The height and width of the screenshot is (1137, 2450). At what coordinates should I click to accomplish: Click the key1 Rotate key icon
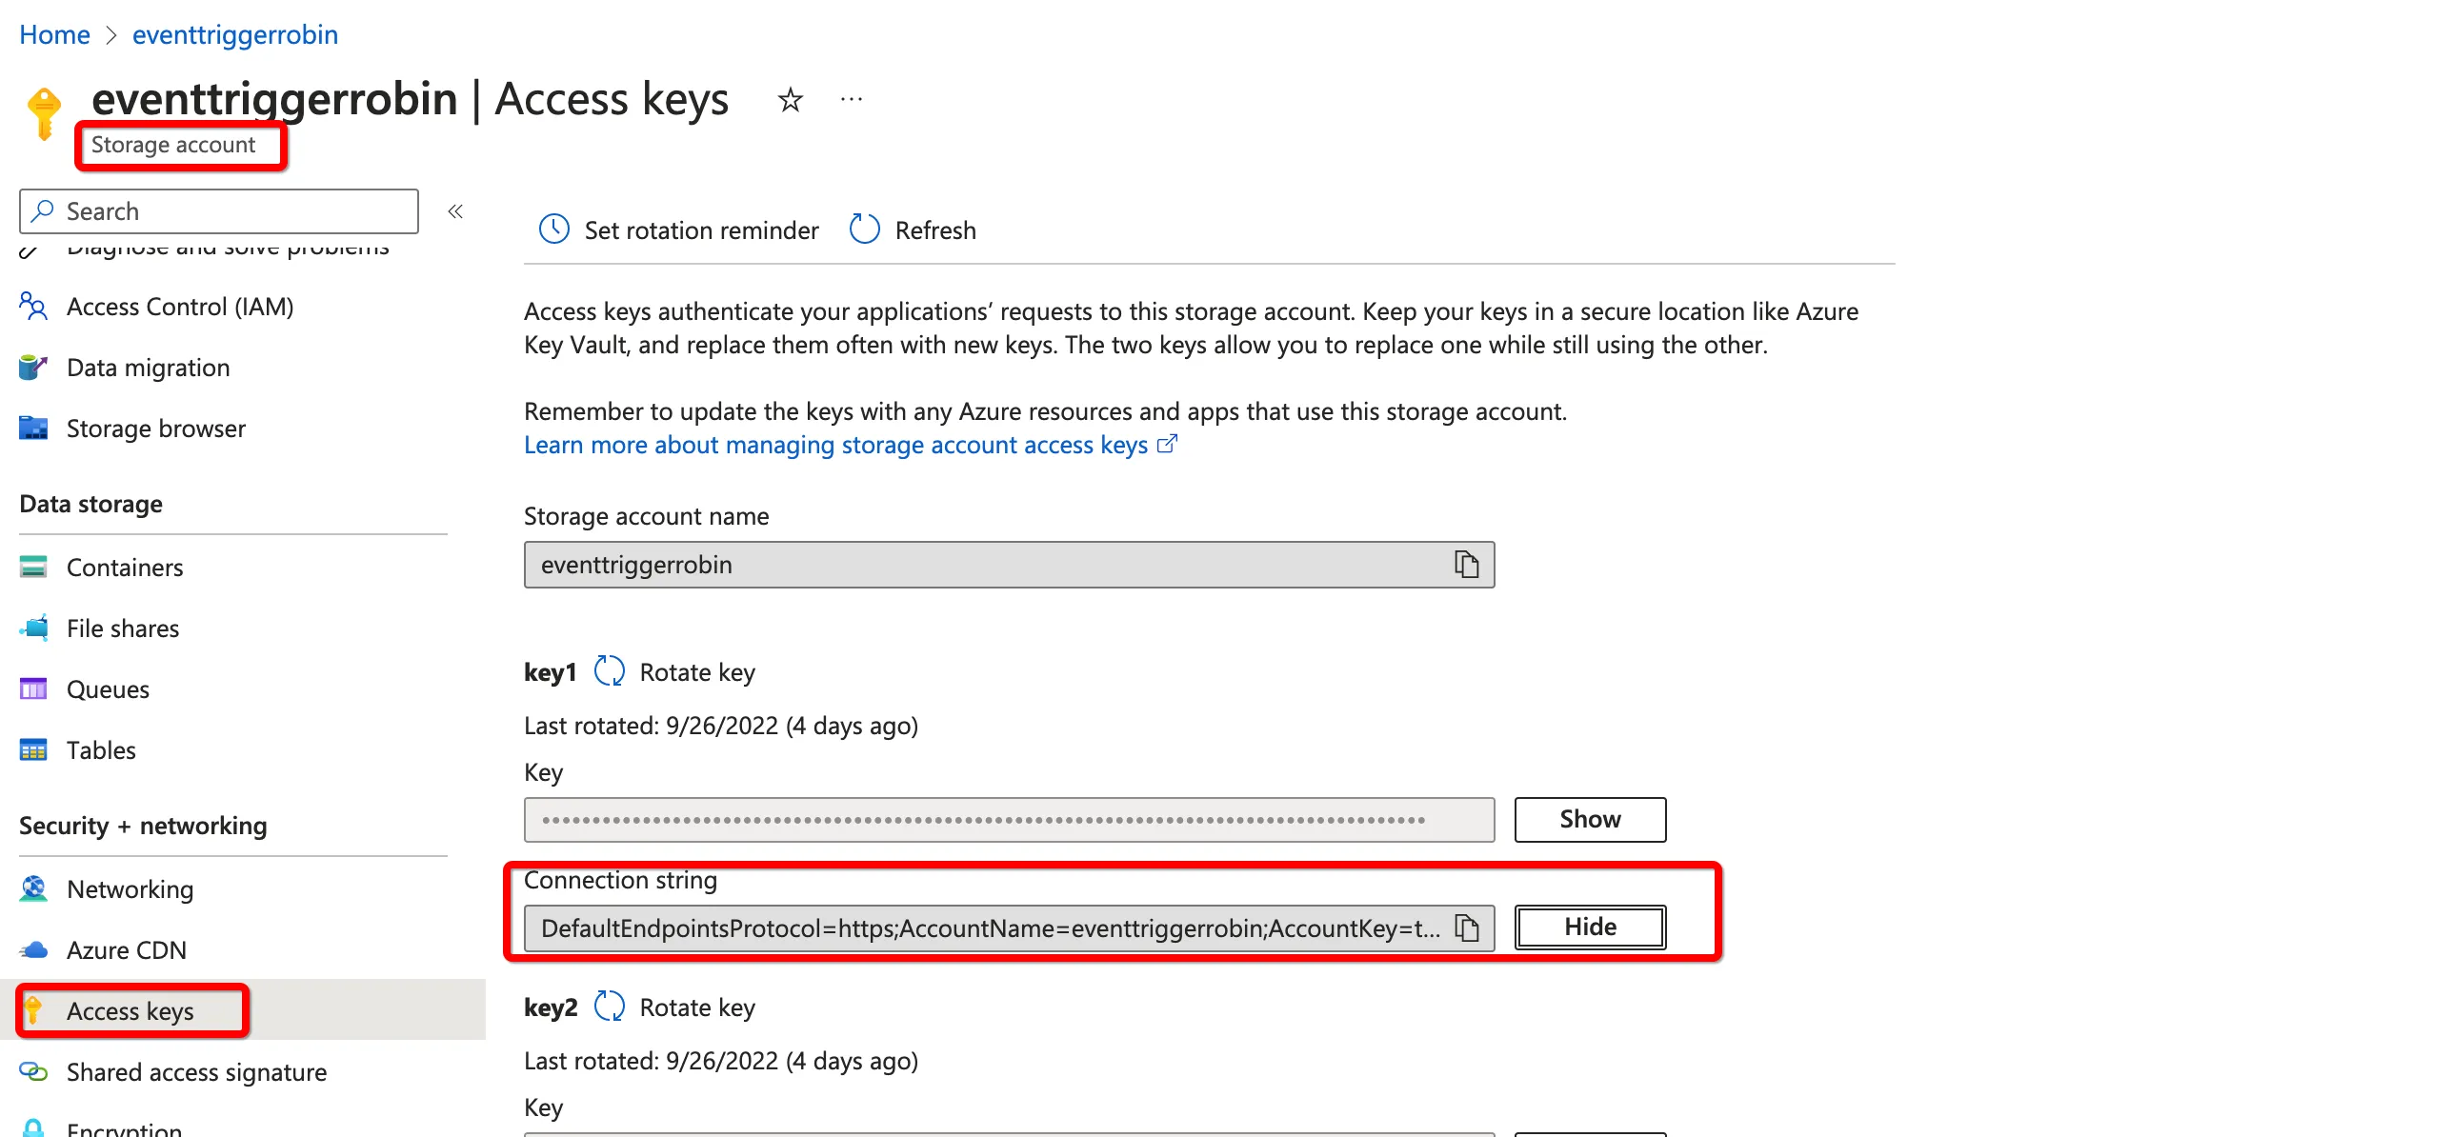(x=609, y=671)
